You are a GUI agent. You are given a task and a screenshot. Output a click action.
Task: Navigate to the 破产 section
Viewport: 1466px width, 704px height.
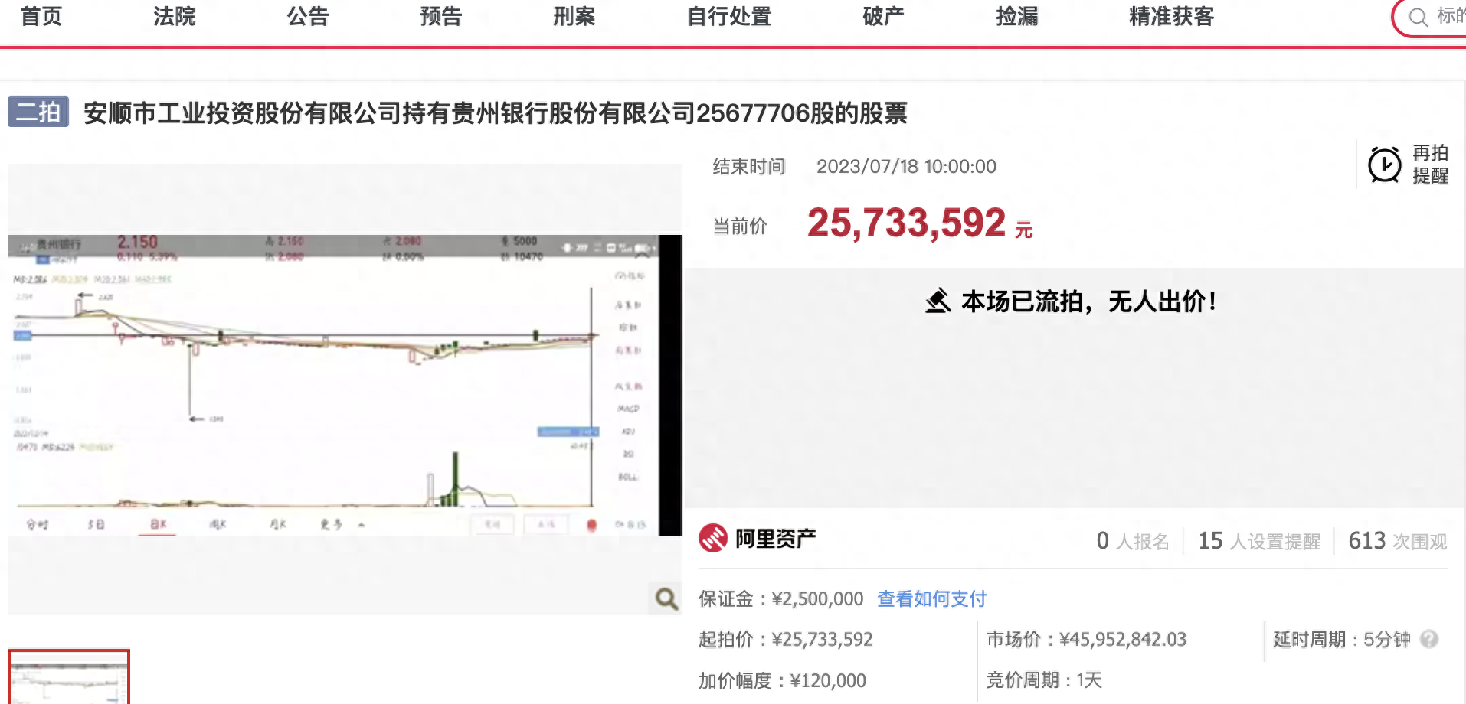point(883,16)
